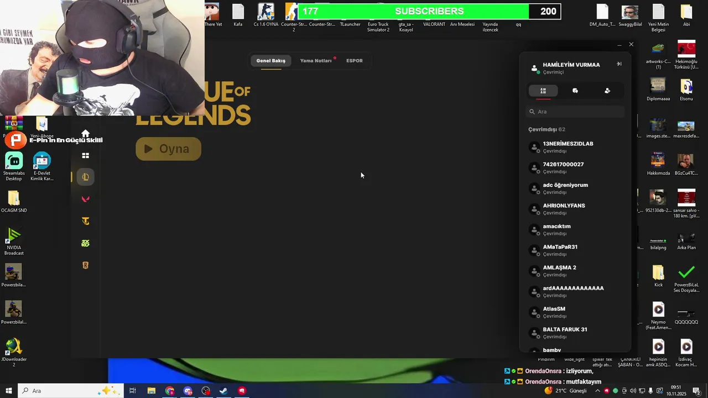
Task: Select the NVIDIA Broadcast shortcut
Action: (x=14, y=242)
